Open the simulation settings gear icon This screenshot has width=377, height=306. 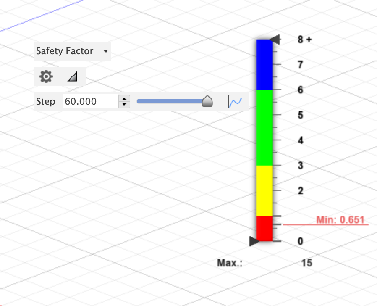point(46,76)
